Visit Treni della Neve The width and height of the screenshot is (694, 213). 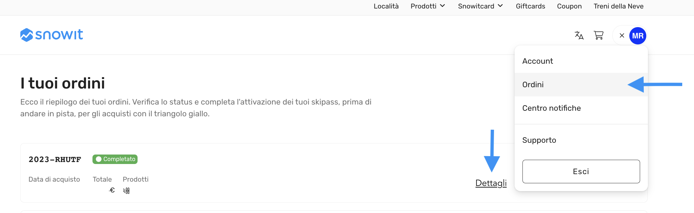618,6
